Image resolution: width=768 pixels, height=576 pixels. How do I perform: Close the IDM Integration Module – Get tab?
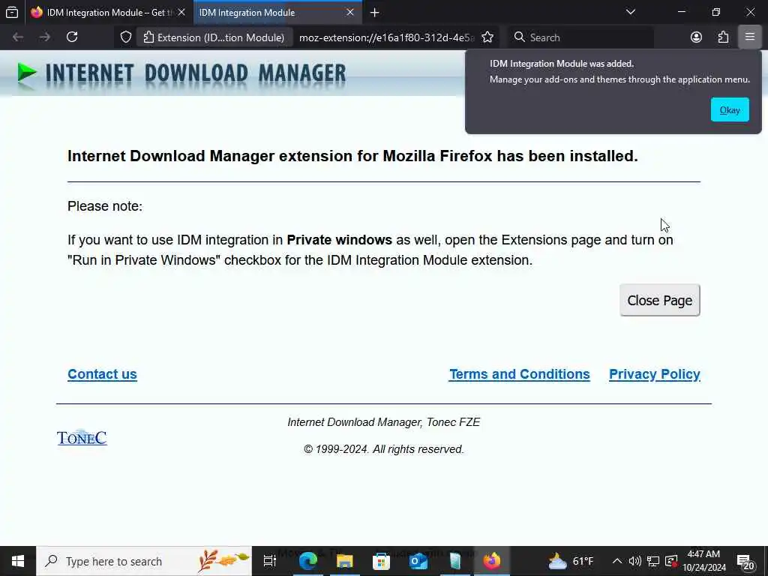181,12
